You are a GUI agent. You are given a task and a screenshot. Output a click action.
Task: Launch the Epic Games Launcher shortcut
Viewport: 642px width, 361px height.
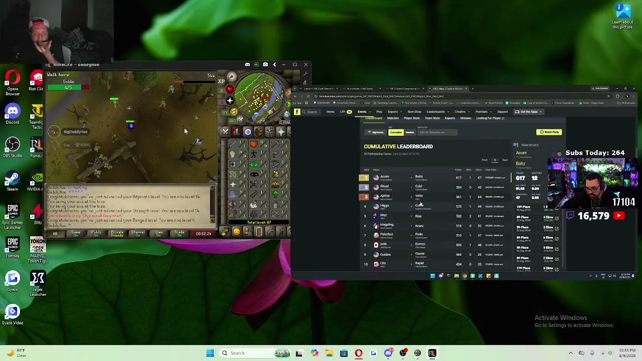click(13, 217)
